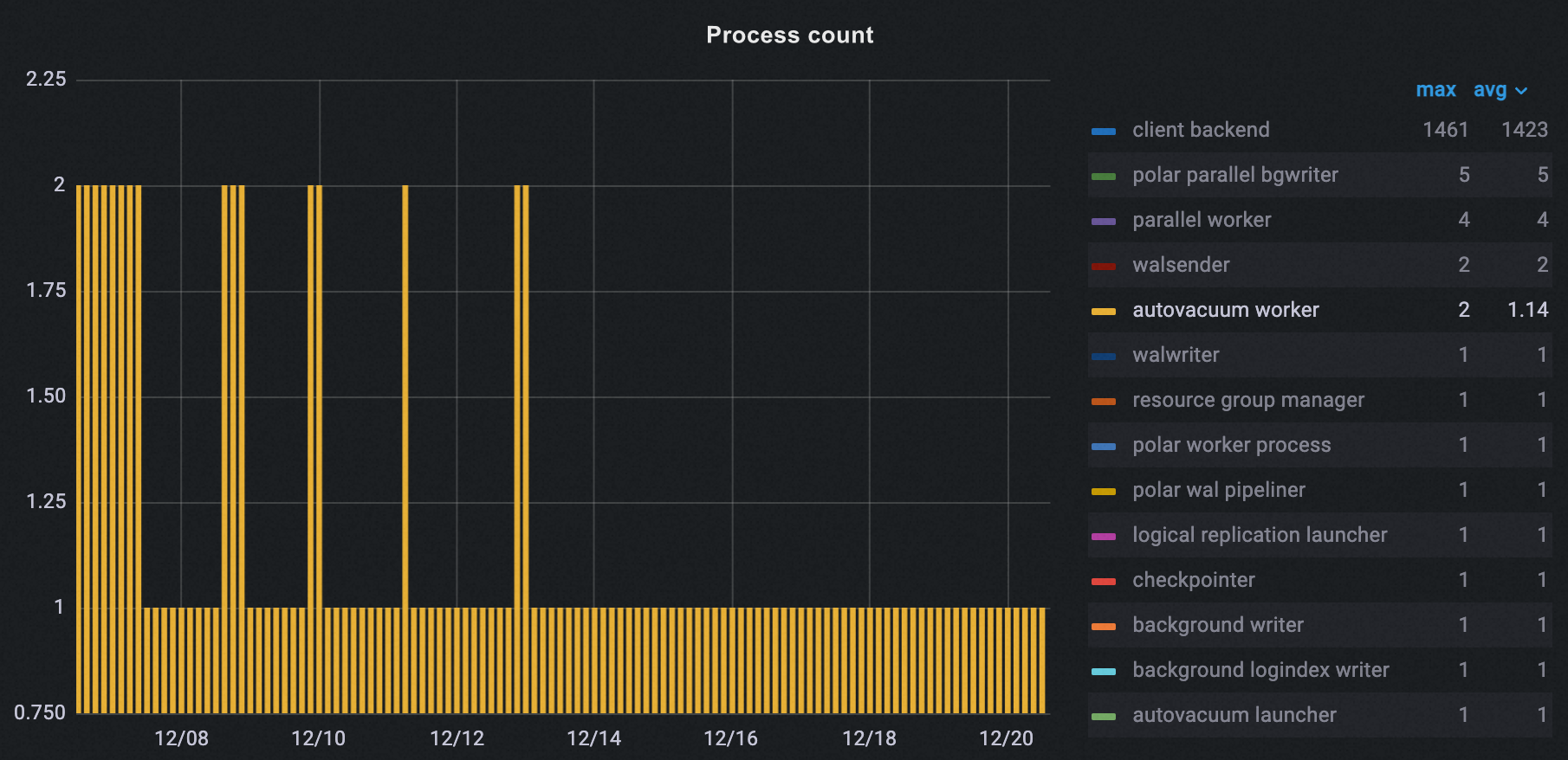The width and height of the screenshot is (1568, 760).
Task: Click the 12/12 x-axis date label
Action: coord(457,738)
